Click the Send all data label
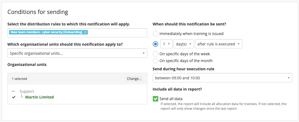 pyautogui.click(x=171, y=99)
